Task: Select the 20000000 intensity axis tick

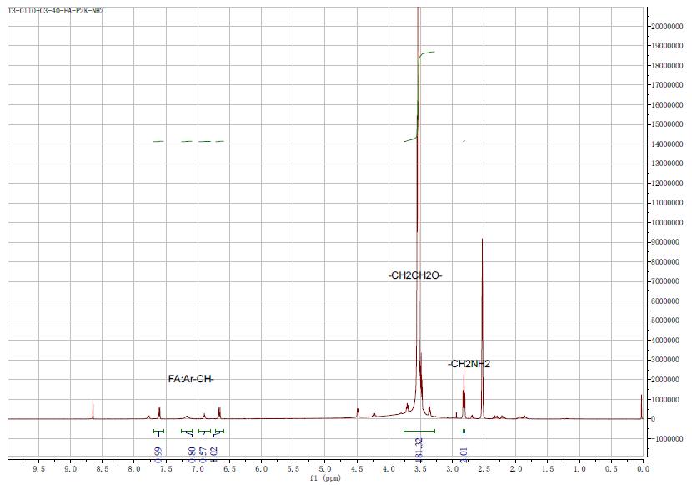Action: [x=670, y=26]
